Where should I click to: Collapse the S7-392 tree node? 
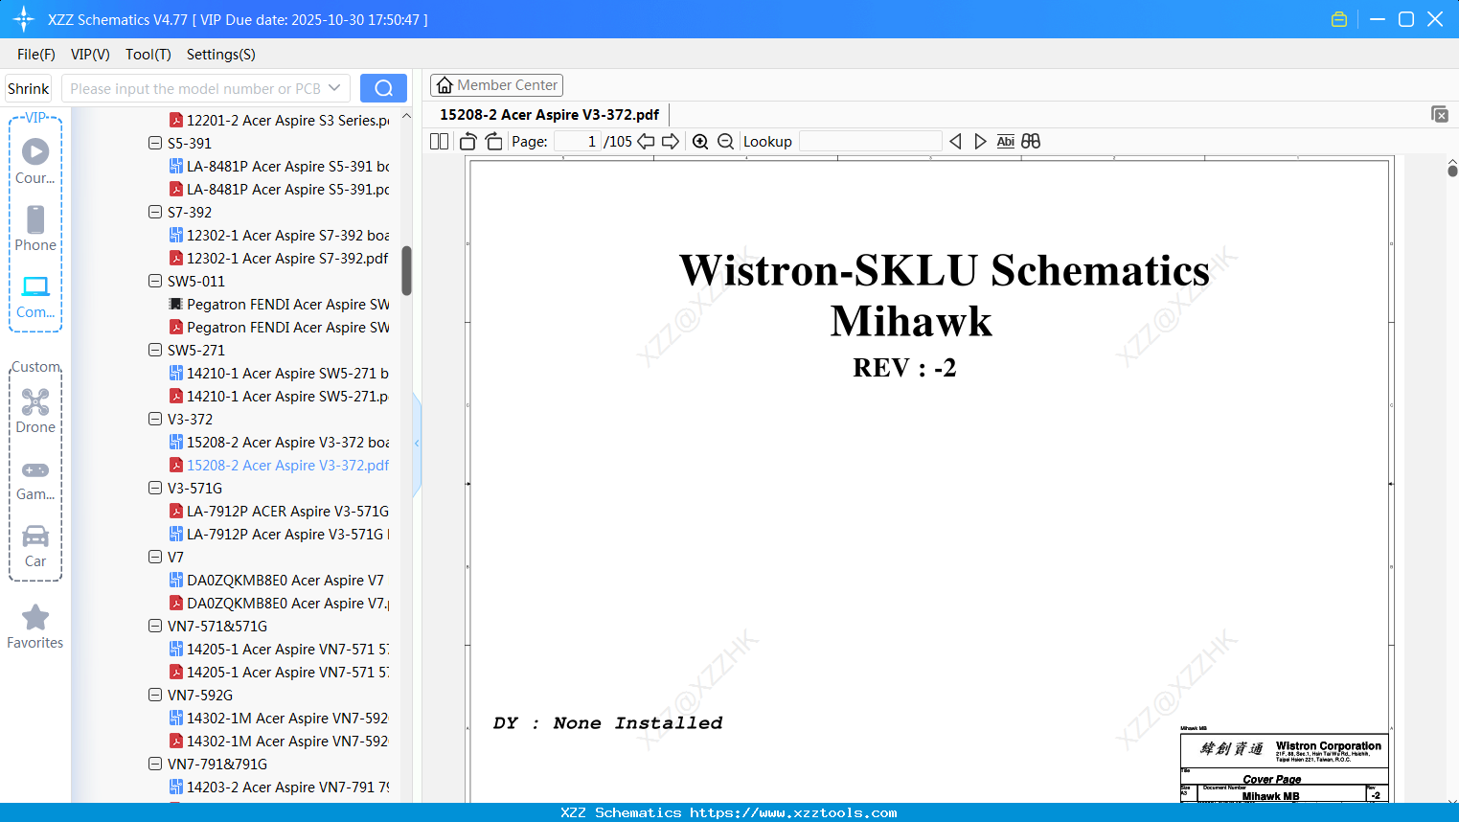tap(155, 212)
